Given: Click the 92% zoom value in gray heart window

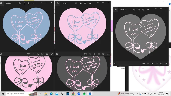Looking at the screenshot, I should tap(143, 64).
